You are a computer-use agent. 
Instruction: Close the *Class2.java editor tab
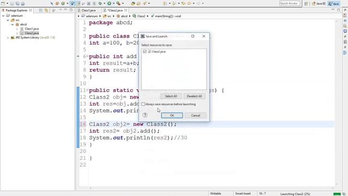pyautogui.click(x=126, y=10)
